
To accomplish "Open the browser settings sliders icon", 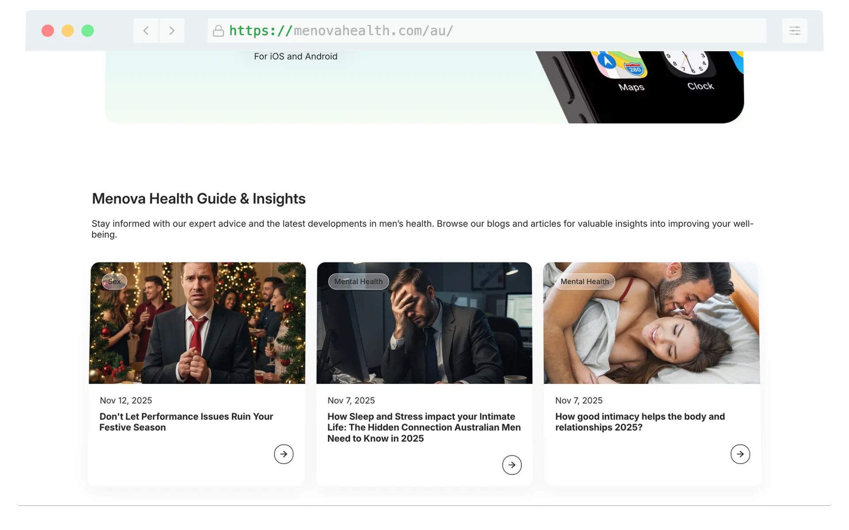I will pyautogui.click(x=794, y=30).
